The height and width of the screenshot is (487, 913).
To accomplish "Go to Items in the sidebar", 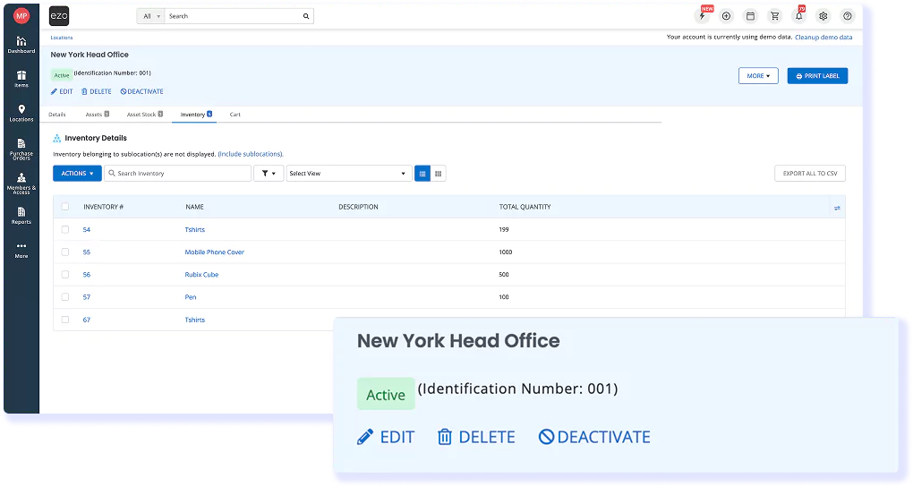I will (x=21, y=79).
